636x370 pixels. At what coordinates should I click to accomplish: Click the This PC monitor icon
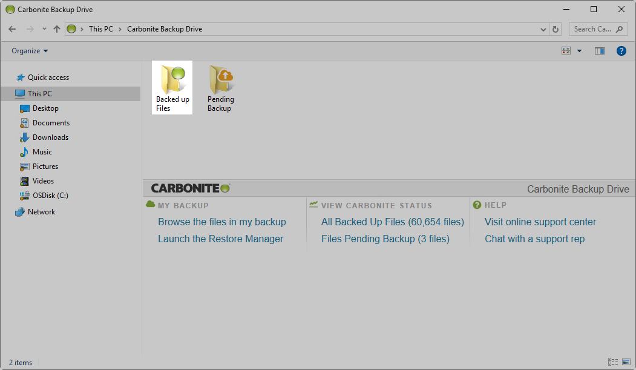coord(19,94)
